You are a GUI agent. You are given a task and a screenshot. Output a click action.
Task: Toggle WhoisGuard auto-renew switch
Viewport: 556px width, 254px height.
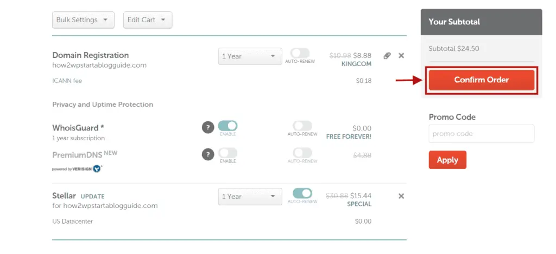(x=302, y=126)
